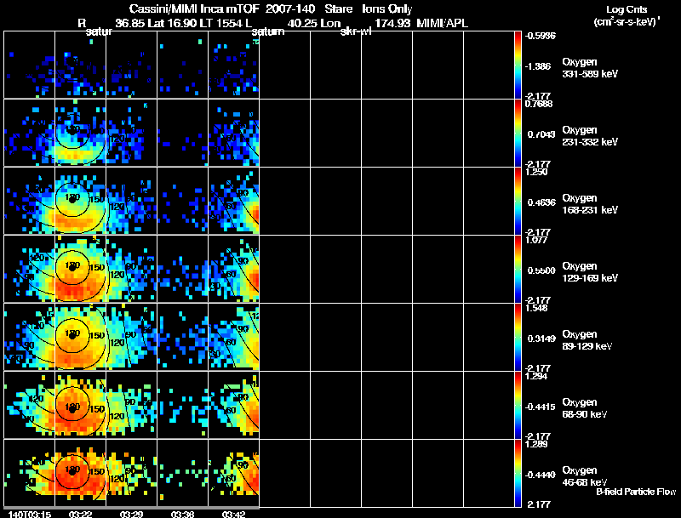Open the 46-68 keV image at 03:15
This screenshot has width=681, height=518.
pos(29,473)
